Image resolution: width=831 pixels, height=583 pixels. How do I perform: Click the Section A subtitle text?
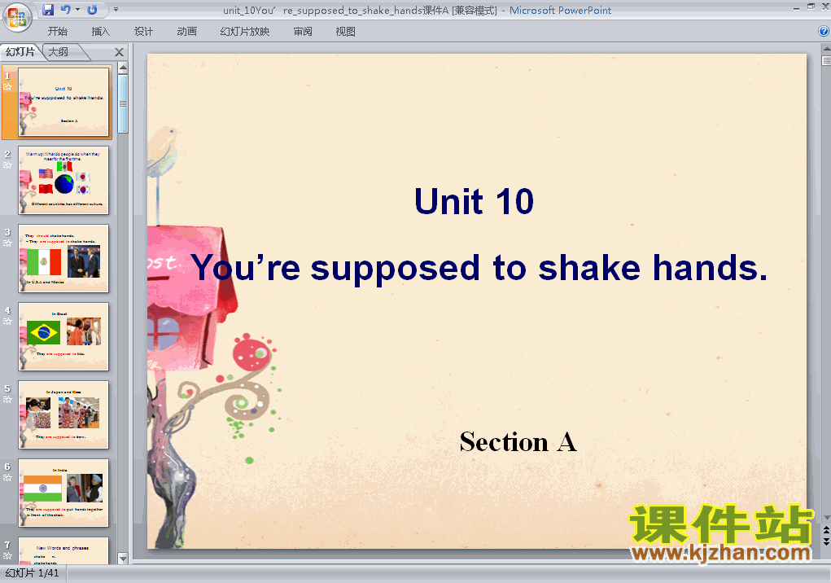518,442
